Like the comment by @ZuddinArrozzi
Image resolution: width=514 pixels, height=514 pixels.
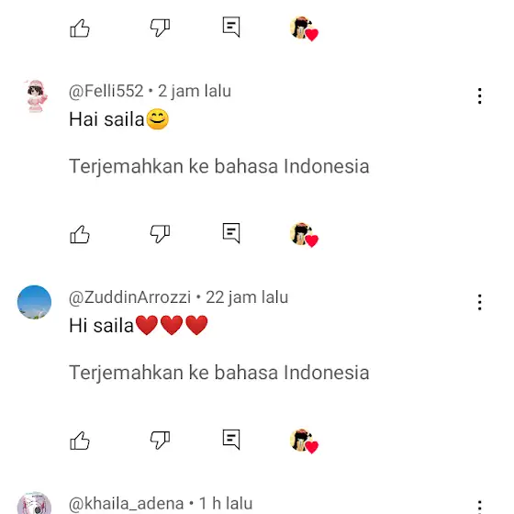[80, 441]
